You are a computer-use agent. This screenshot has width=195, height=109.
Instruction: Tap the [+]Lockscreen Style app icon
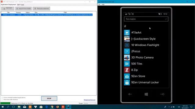pyautogui.click(x=127, y=39)
